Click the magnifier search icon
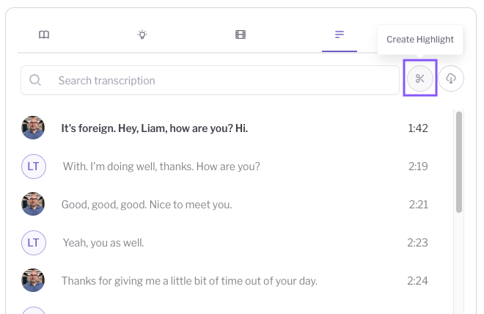This screenshot has height=314, width=484. 35,80
